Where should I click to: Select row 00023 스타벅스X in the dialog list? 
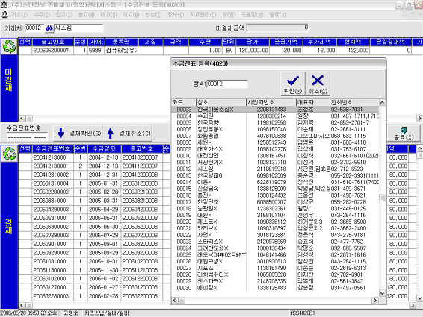click(275, 242)
